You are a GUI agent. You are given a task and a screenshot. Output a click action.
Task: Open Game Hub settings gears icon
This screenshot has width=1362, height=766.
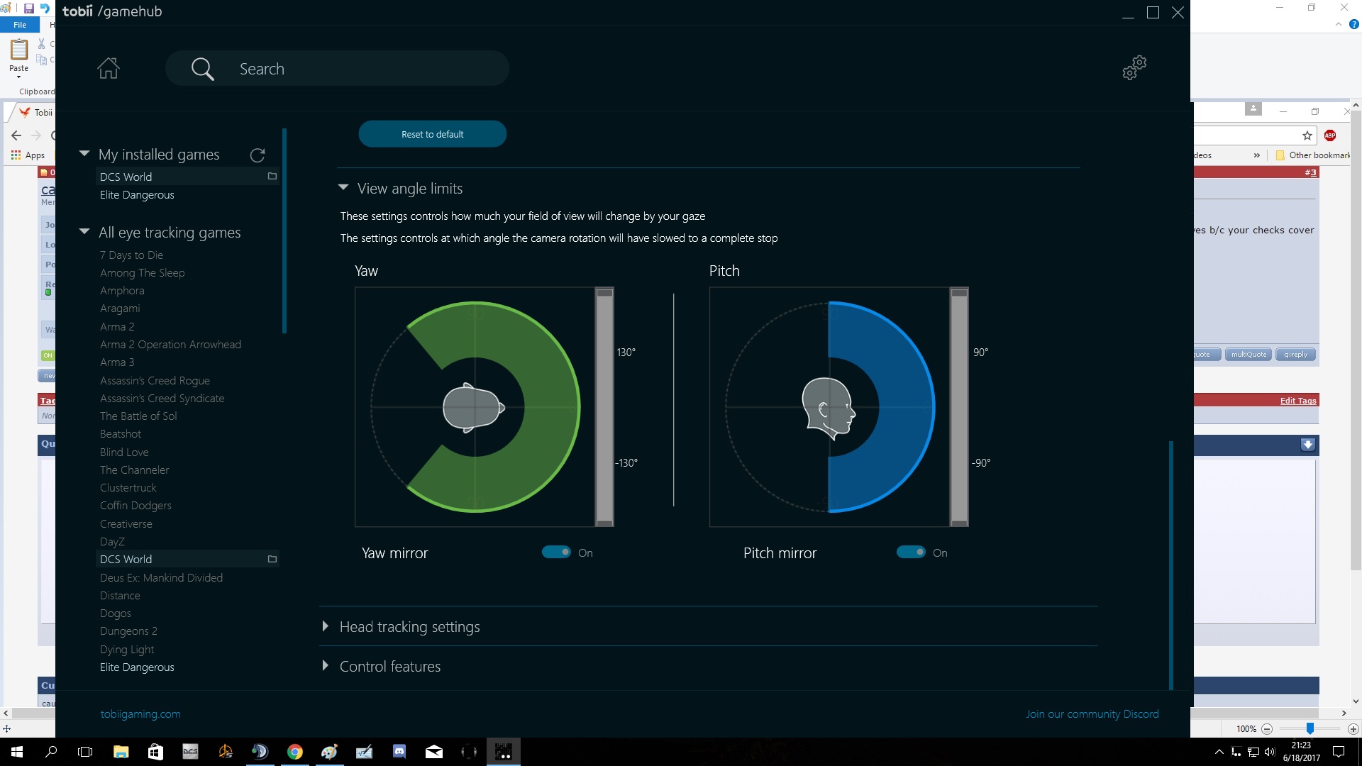1134,68
